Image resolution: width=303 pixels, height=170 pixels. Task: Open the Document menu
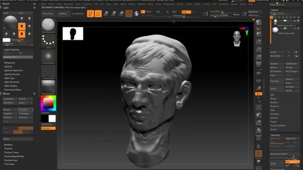coord(69,4)
